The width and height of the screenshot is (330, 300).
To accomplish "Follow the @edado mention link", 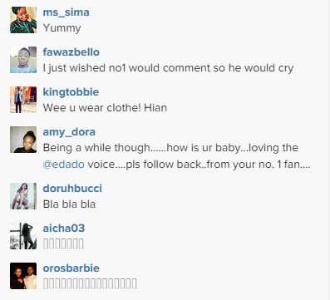I will (64, 165).
